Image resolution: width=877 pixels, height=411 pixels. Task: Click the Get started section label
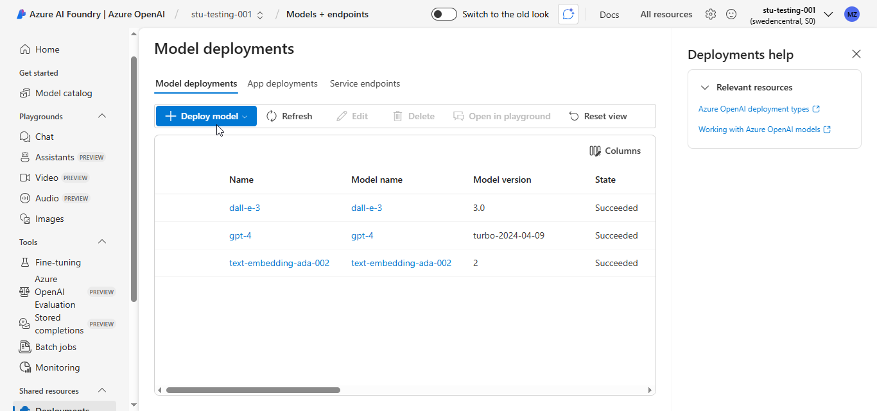(39, 73)
